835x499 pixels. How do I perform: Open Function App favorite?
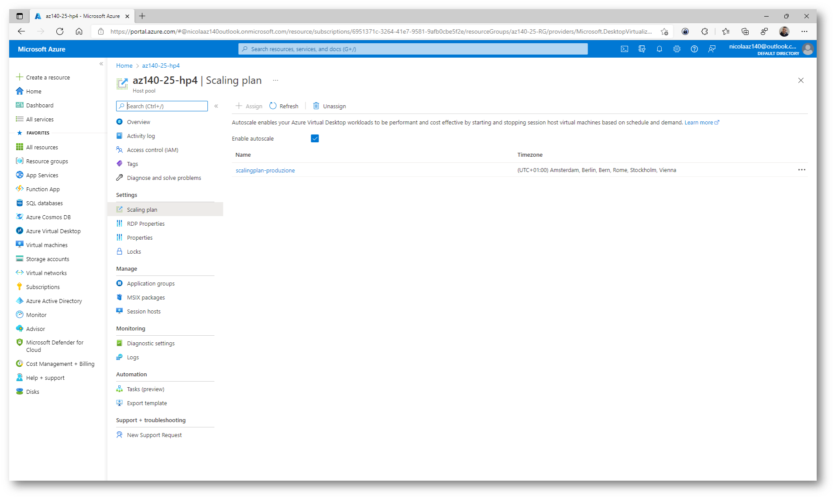[43, 189]
